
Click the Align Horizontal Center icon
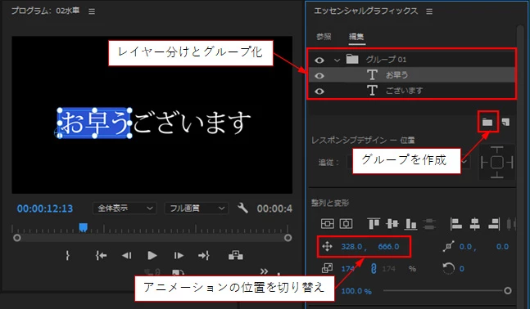(x=475, y=223)
